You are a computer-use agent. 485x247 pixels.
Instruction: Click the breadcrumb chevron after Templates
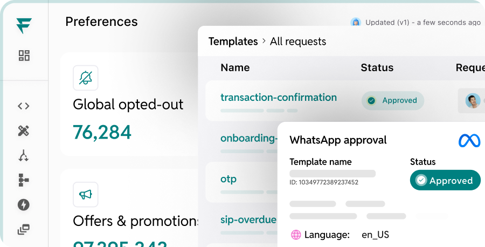tap(264, 41)
